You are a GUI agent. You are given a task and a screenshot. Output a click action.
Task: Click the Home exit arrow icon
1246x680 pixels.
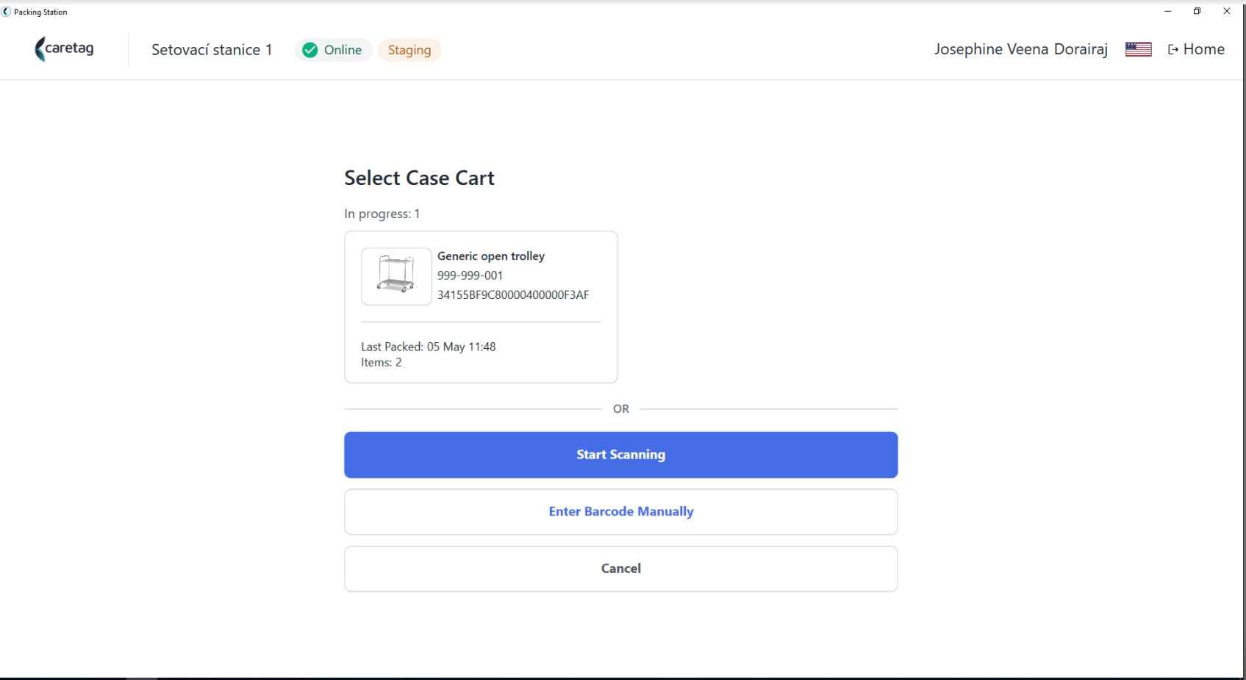[x=1173, y=49]
